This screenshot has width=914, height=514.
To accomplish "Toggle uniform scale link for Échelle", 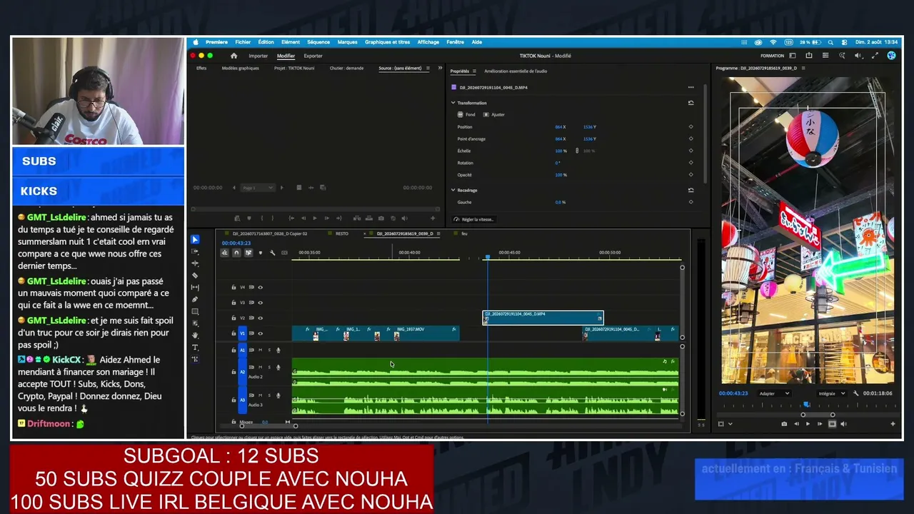I will tap(577, 151).
